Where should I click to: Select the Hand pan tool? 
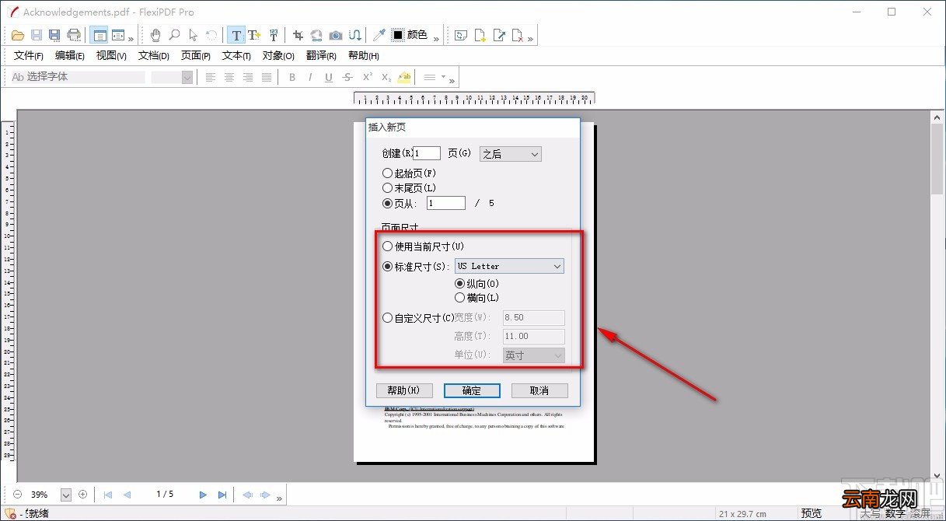(155, 35)
